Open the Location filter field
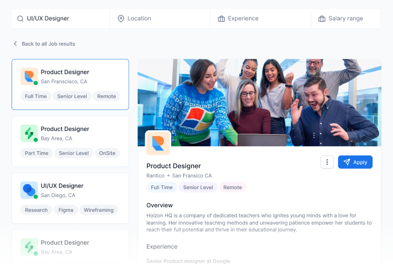The height and width of the screenshot is (264, 393). tap(160, 19)
